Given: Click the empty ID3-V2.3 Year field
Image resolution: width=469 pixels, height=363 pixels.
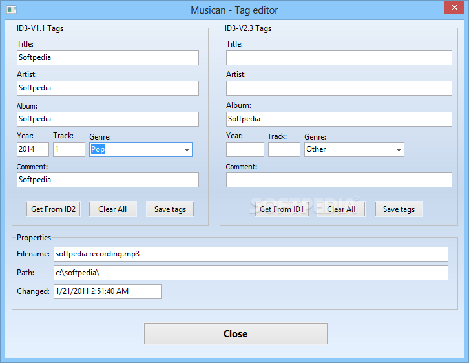Looking at the screenshot, I should click(245, 149).
